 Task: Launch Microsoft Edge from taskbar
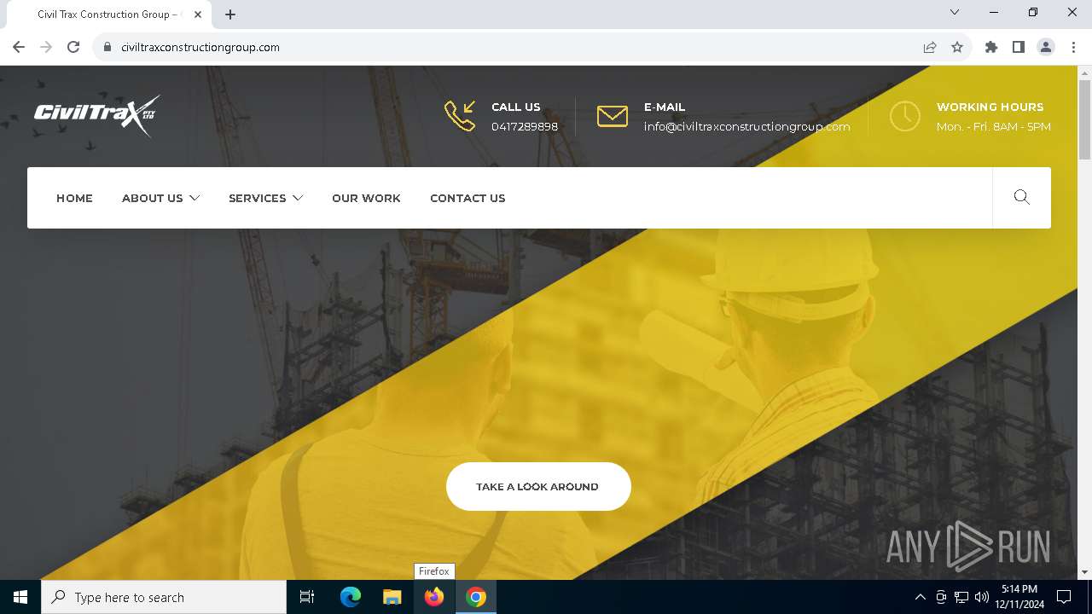(x=351, y=597)
